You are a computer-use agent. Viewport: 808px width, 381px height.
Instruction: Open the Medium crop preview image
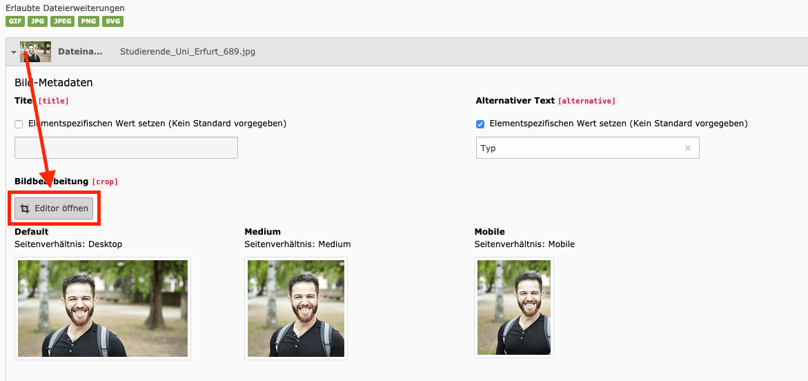pos(295,309)
